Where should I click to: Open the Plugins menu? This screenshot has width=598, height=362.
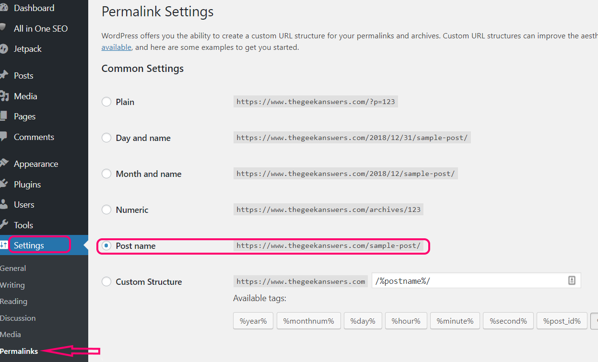click(x=27, y=184)
